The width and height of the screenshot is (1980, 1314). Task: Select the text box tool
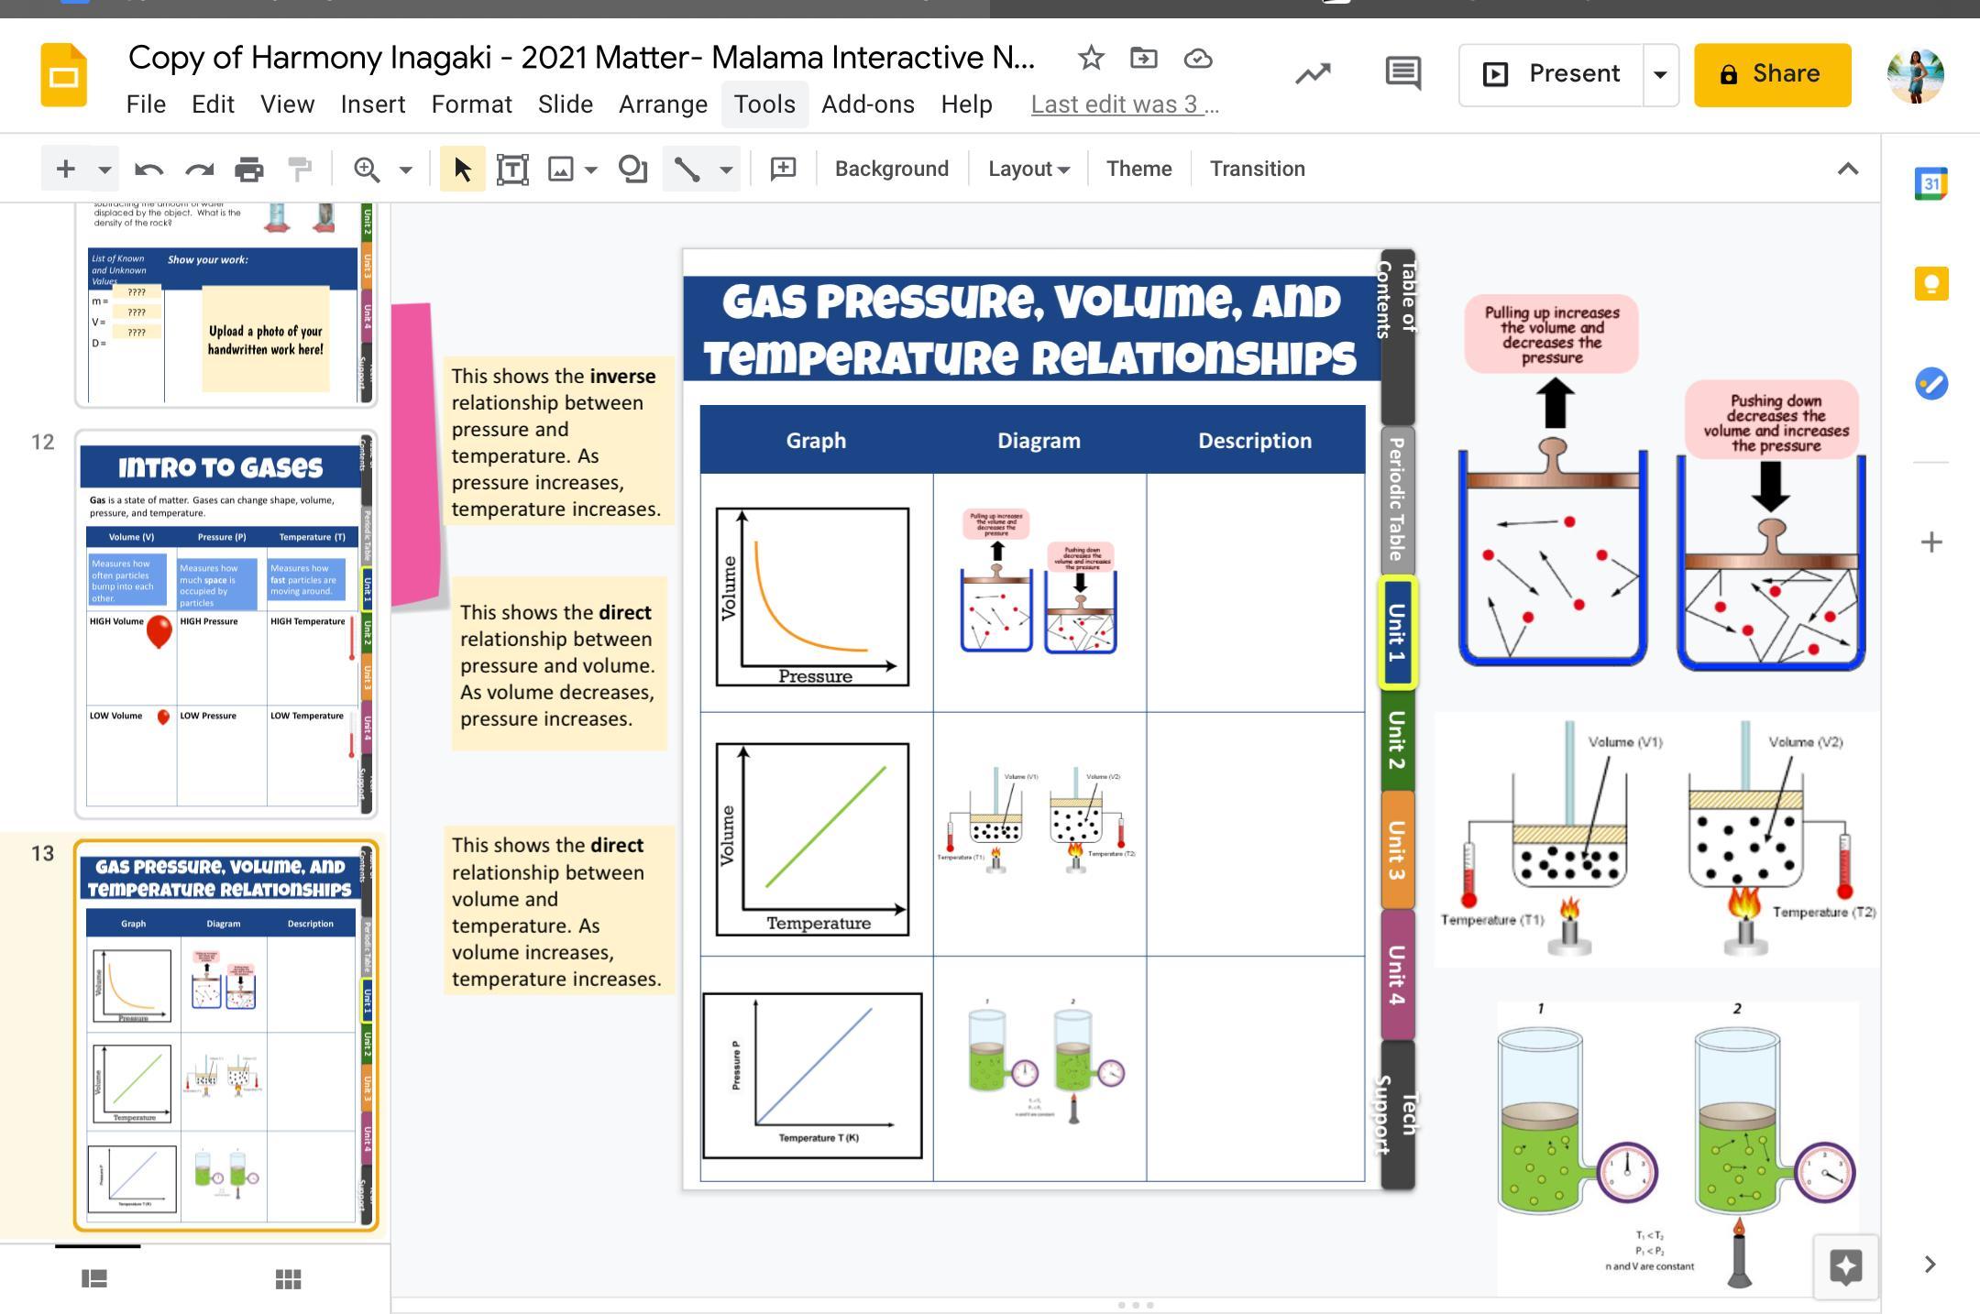[x=511, y=169]
